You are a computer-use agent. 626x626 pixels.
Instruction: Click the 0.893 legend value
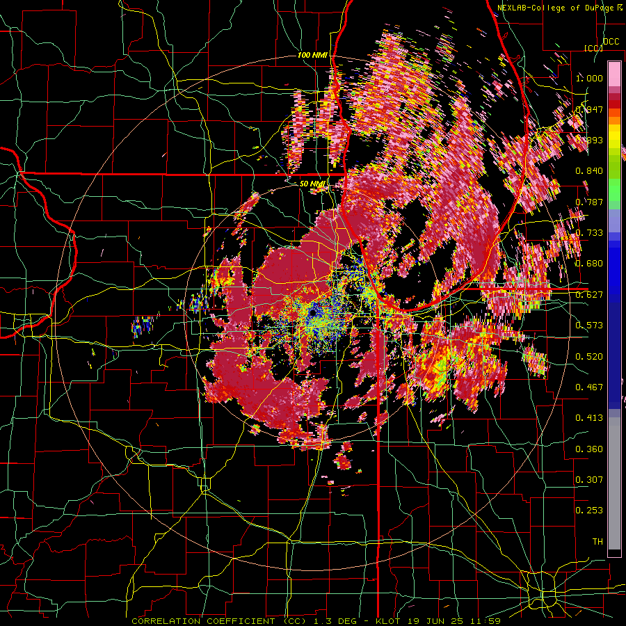tap(589, 140)
